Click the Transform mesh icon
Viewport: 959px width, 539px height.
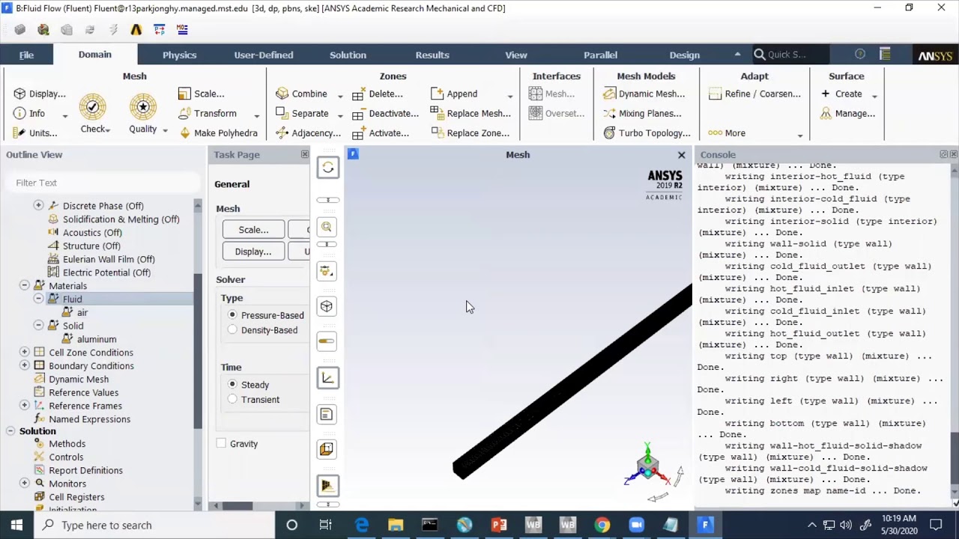pos(185,113)
